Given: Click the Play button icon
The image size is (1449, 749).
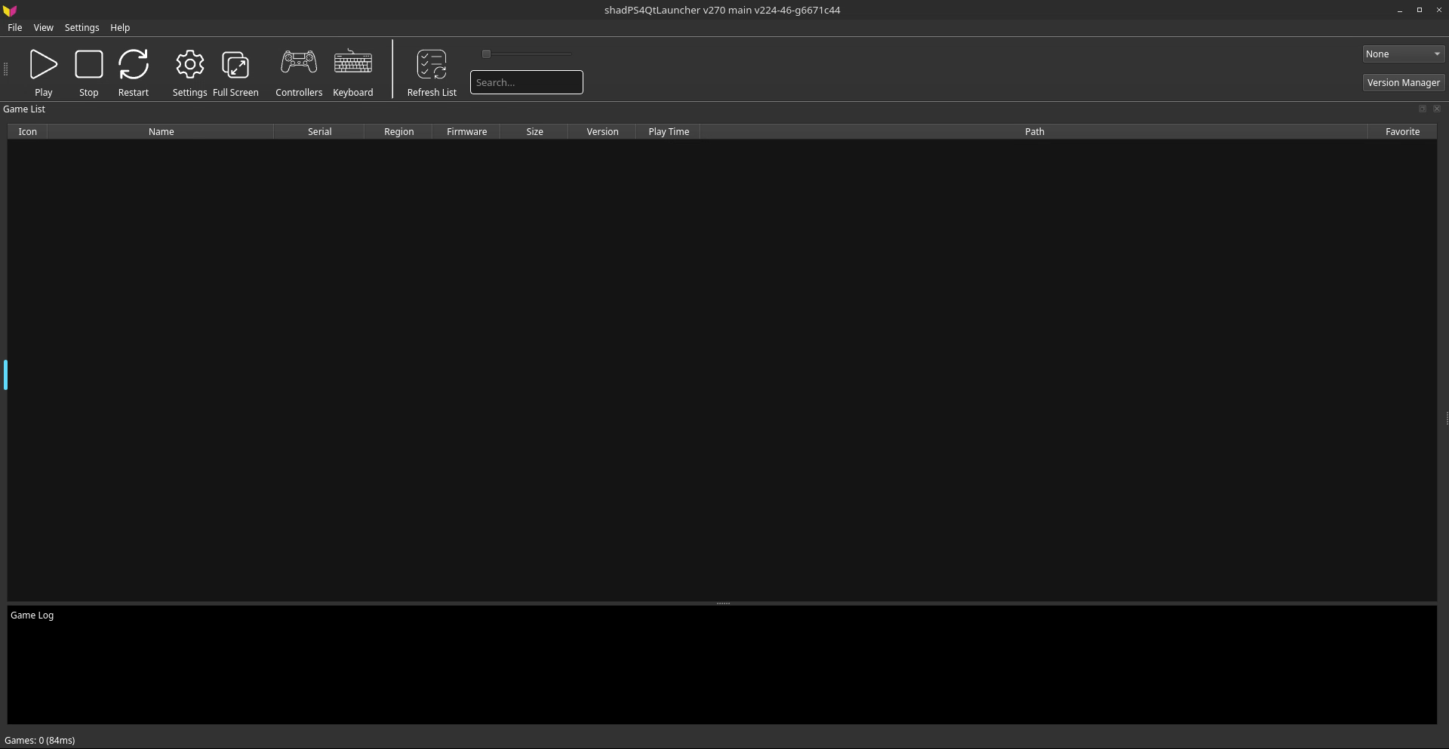Looking at the screenshot, I should pyautogui.click(x=43, y=65).
